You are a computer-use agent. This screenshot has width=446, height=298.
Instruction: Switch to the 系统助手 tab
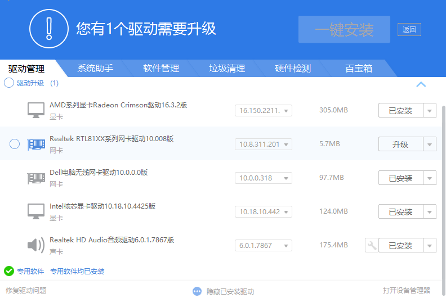(x=95, y=69)
